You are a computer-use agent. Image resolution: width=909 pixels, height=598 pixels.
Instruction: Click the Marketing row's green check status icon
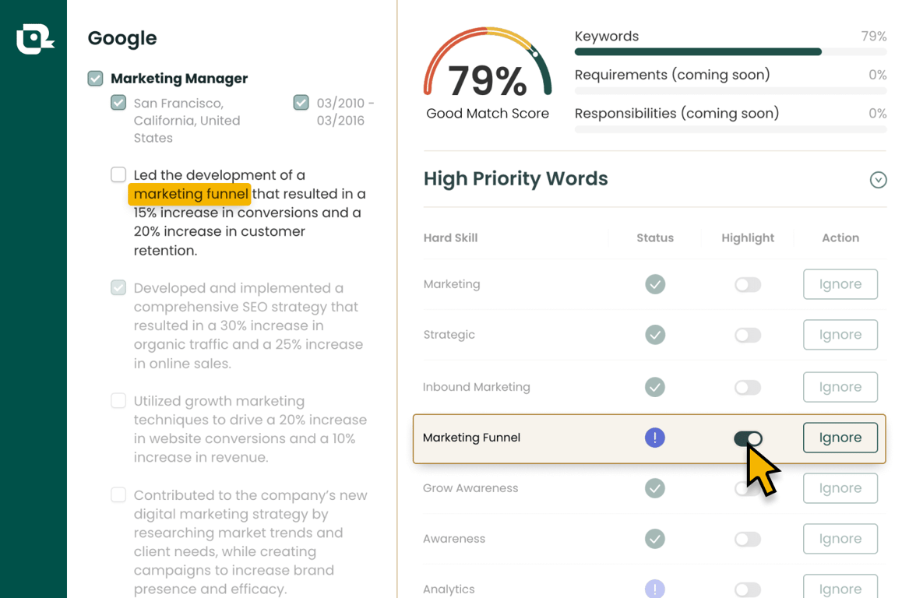tap(655, 284)
